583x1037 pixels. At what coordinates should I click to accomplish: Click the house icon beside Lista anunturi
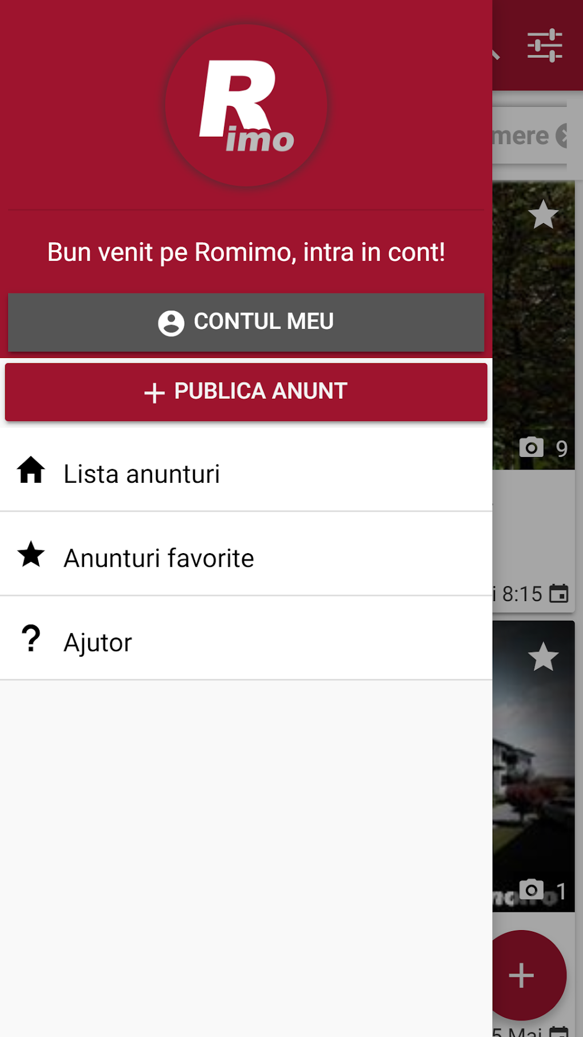click(x=31, y=471)
